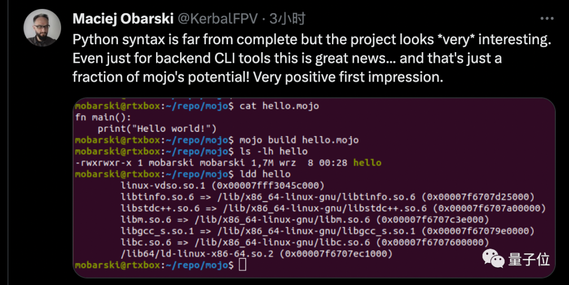Click the Maciej Obarski display name

click(123, 18)
